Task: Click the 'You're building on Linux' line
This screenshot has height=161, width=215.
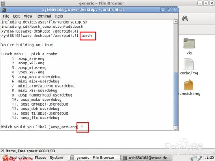Action: click(27, 45)
